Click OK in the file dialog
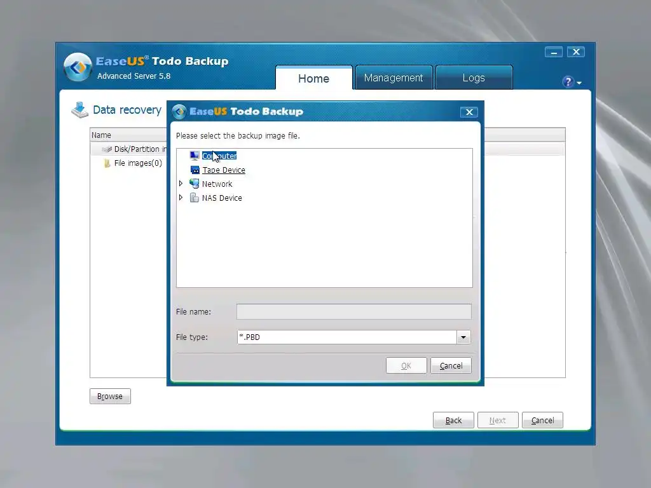The width and height of the screenshot is (651, 488). click(406, 365)
